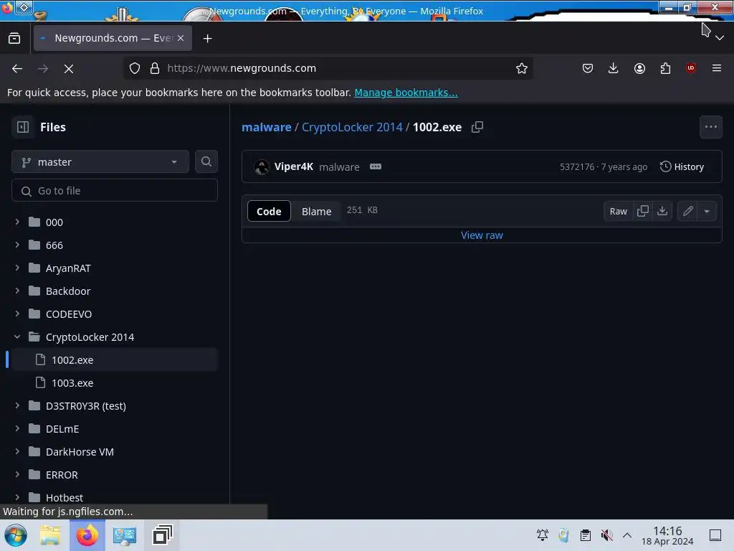Open a new tab with plus button

(207, 39)
